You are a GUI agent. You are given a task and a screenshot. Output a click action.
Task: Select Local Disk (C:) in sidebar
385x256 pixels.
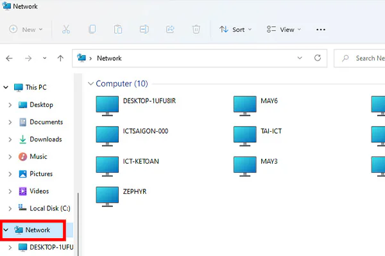(x=44, y=209)
